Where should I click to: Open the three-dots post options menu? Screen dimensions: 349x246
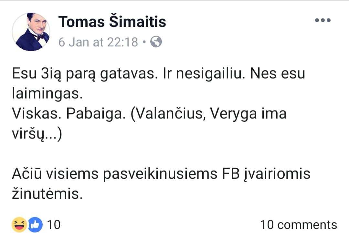[x=323, y=20]
